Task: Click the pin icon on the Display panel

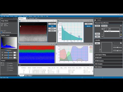Action: point(15,18)
